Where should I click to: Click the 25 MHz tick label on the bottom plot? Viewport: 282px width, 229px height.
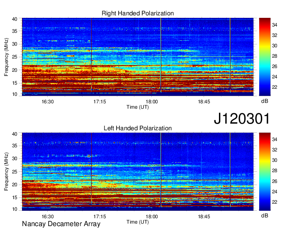point(15,172)
